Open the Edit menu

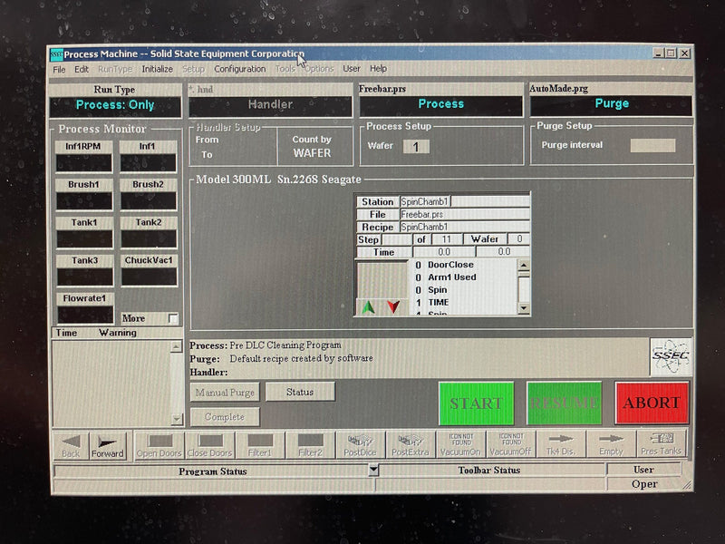coord(82,70)
